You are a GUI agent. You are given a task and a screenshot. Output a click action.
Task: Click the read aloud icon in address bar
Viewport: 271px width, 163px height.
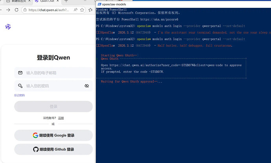pos(75,10)
